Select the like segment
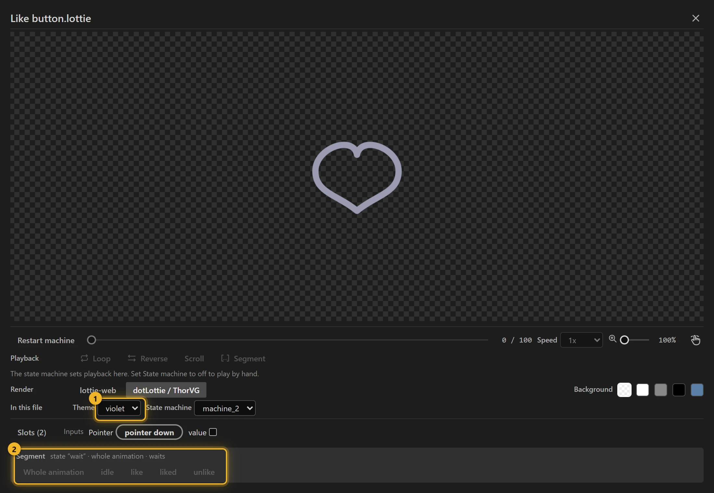Screen dimensions: 714x493 click(137, 472)
